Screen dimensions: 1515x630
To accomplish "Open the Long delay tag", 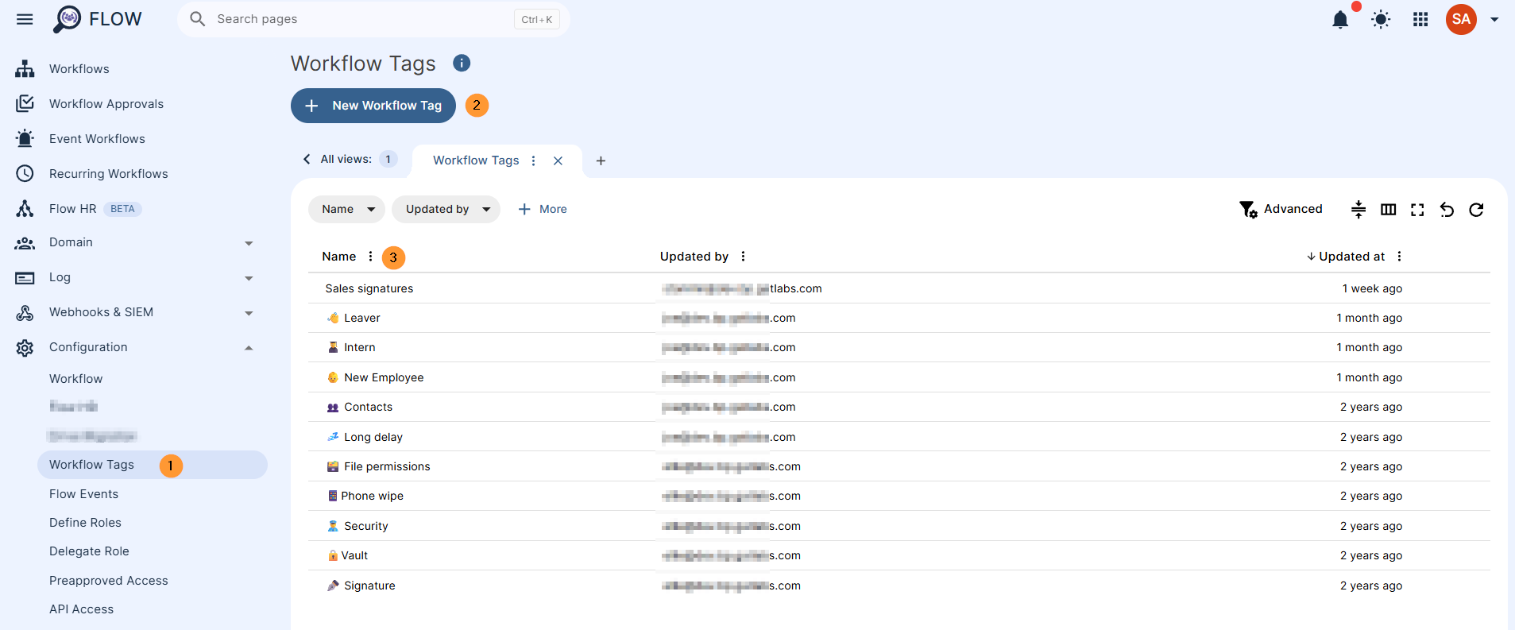I will tap(899, 437).
